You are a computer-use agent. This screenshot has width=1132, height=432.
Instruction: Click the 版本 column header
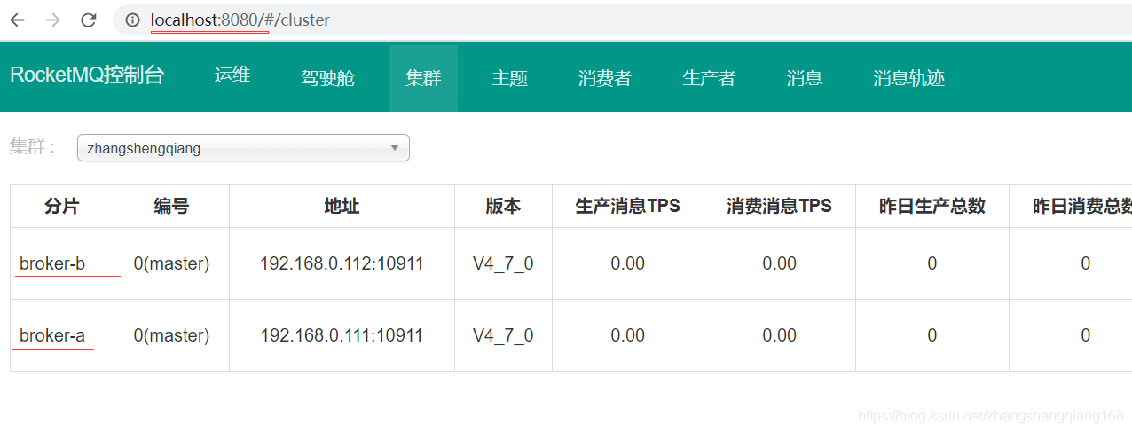coord(503,206)
